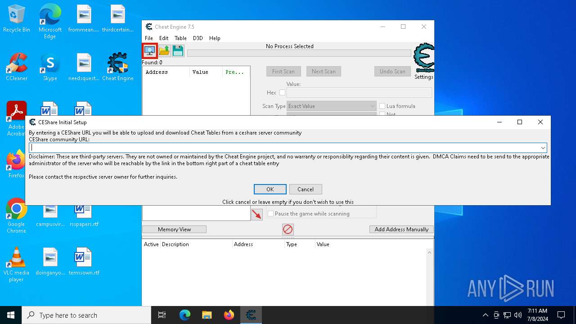Toggle Lua formula checkbox
The height and width of the screenshot is (324, 576).
point(382,106)
